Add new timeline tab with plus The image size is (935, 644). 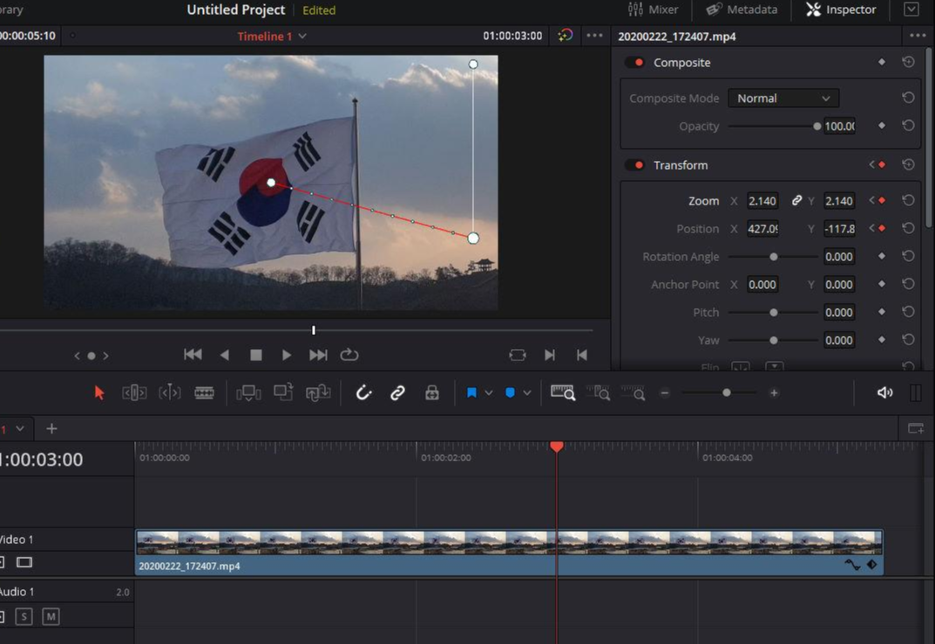(x=52, y=428)
